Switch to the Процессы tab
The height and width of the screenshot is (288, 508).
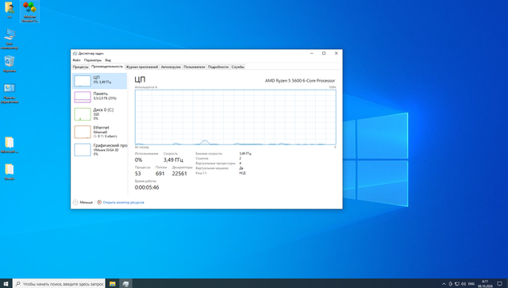click(80, 67)
